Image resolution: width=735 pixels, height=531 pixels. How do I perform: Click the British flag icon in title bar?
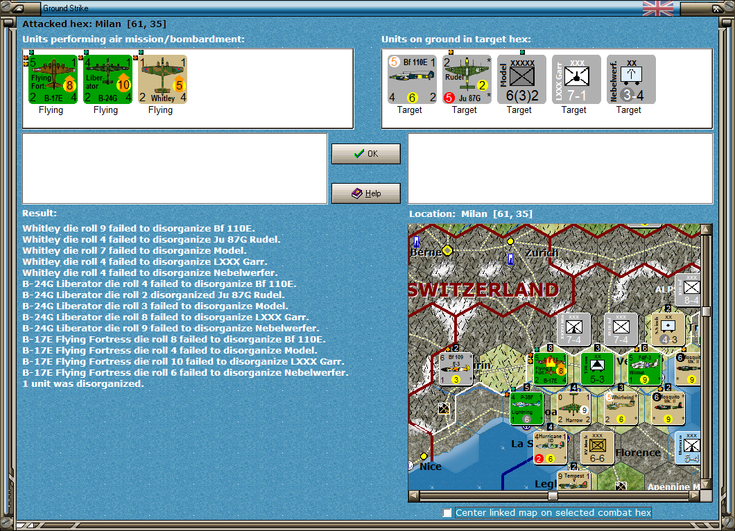[657, 8]
